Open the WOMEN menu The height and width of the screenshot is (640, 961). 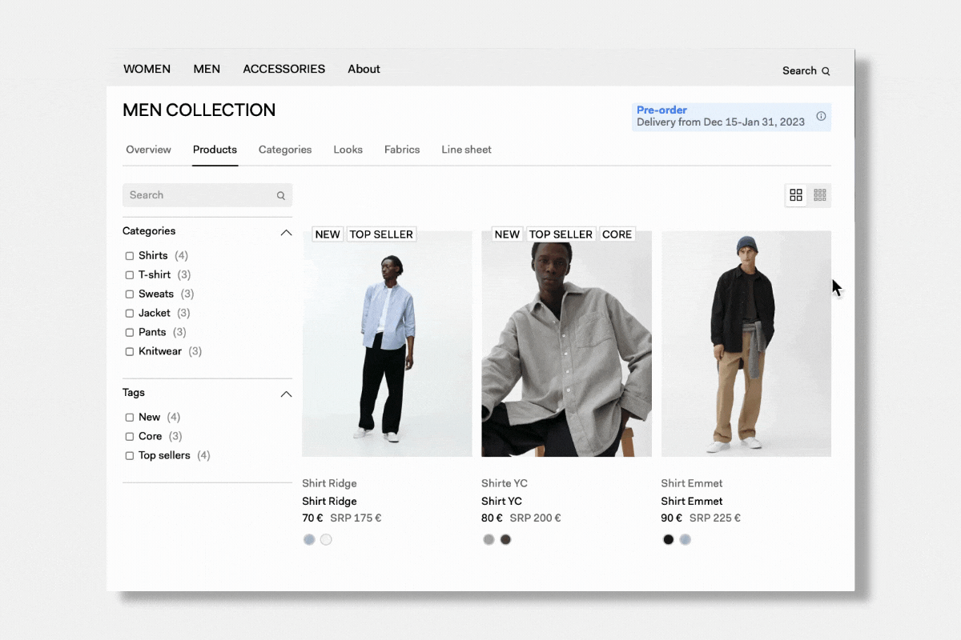[147, 69]
